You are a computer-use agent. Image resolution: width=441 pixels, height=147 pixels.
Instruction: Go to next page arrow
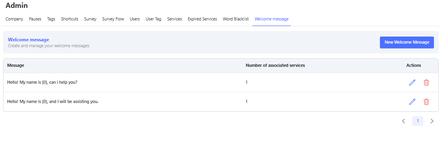tap(432, 121)
